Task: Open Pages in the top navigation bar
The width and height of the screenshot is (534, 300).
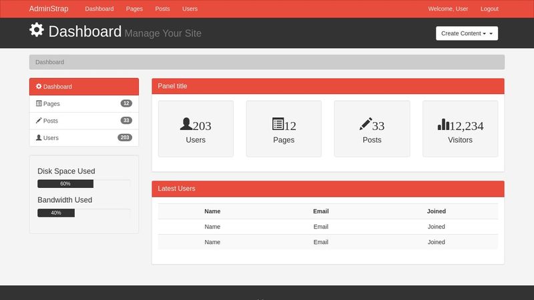Action: point(134,9)
